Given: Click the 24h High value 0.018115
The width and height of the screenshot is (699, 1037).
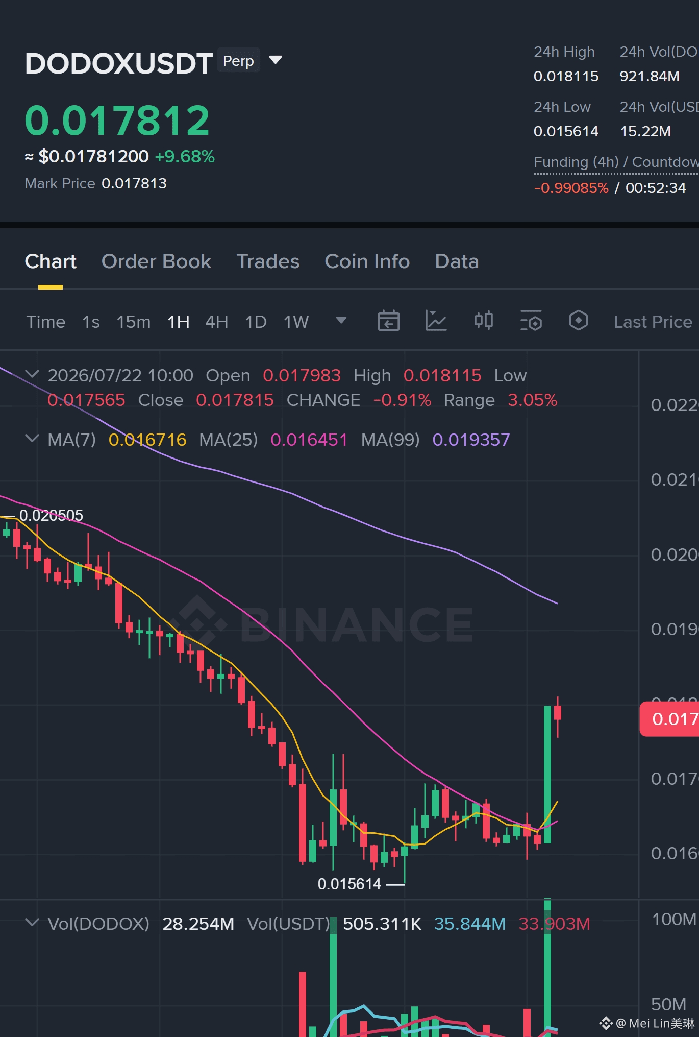Looking at the screenshot, I should [x=566, y=77].
